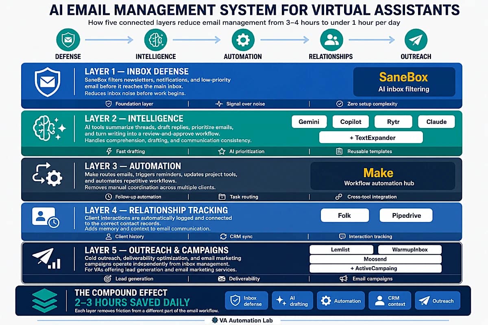
Task: Click the link icon beside Cross-tool integration
Action: tap(338, 197)
